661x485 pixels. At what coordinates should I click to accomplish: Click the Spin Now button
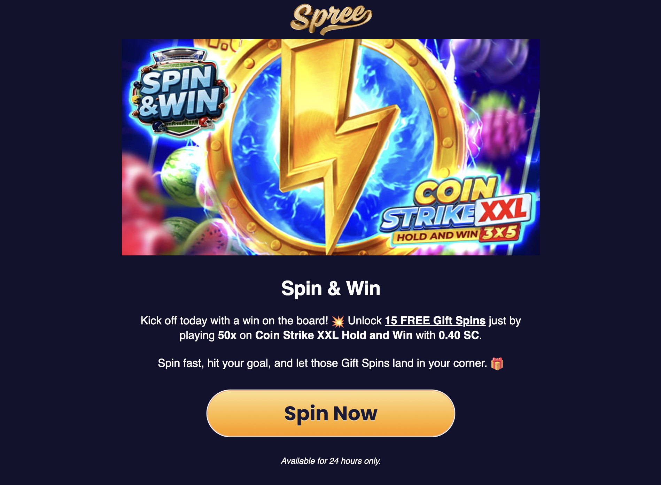click(x=331, y=413)
